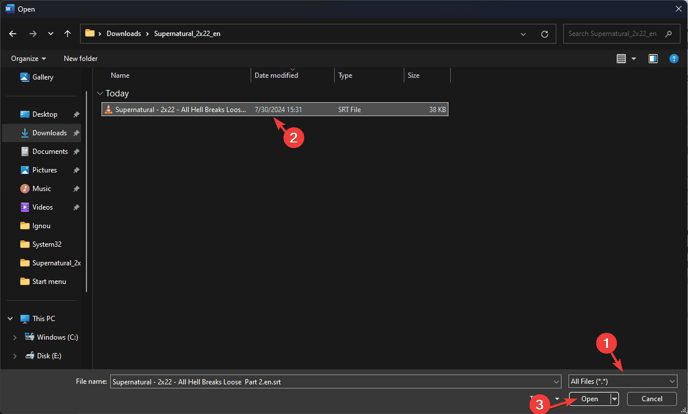Open view options dropdown arrow

[633, 59]
